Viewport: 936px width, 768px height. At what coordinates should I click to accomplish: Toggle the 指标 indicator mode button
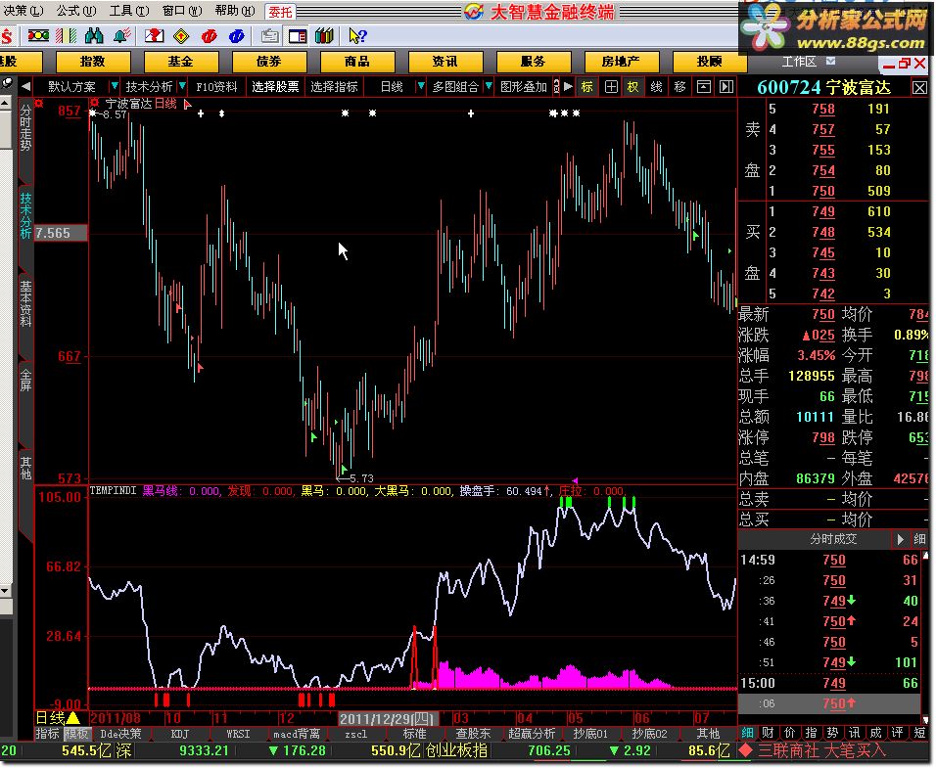48,734
